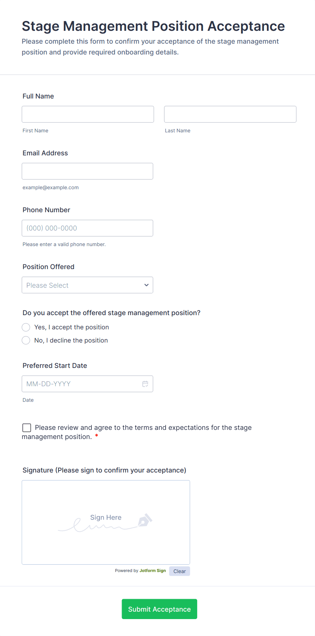Select 'No, I decline the position'
315x636 pixels.
[x=26, y=341]
